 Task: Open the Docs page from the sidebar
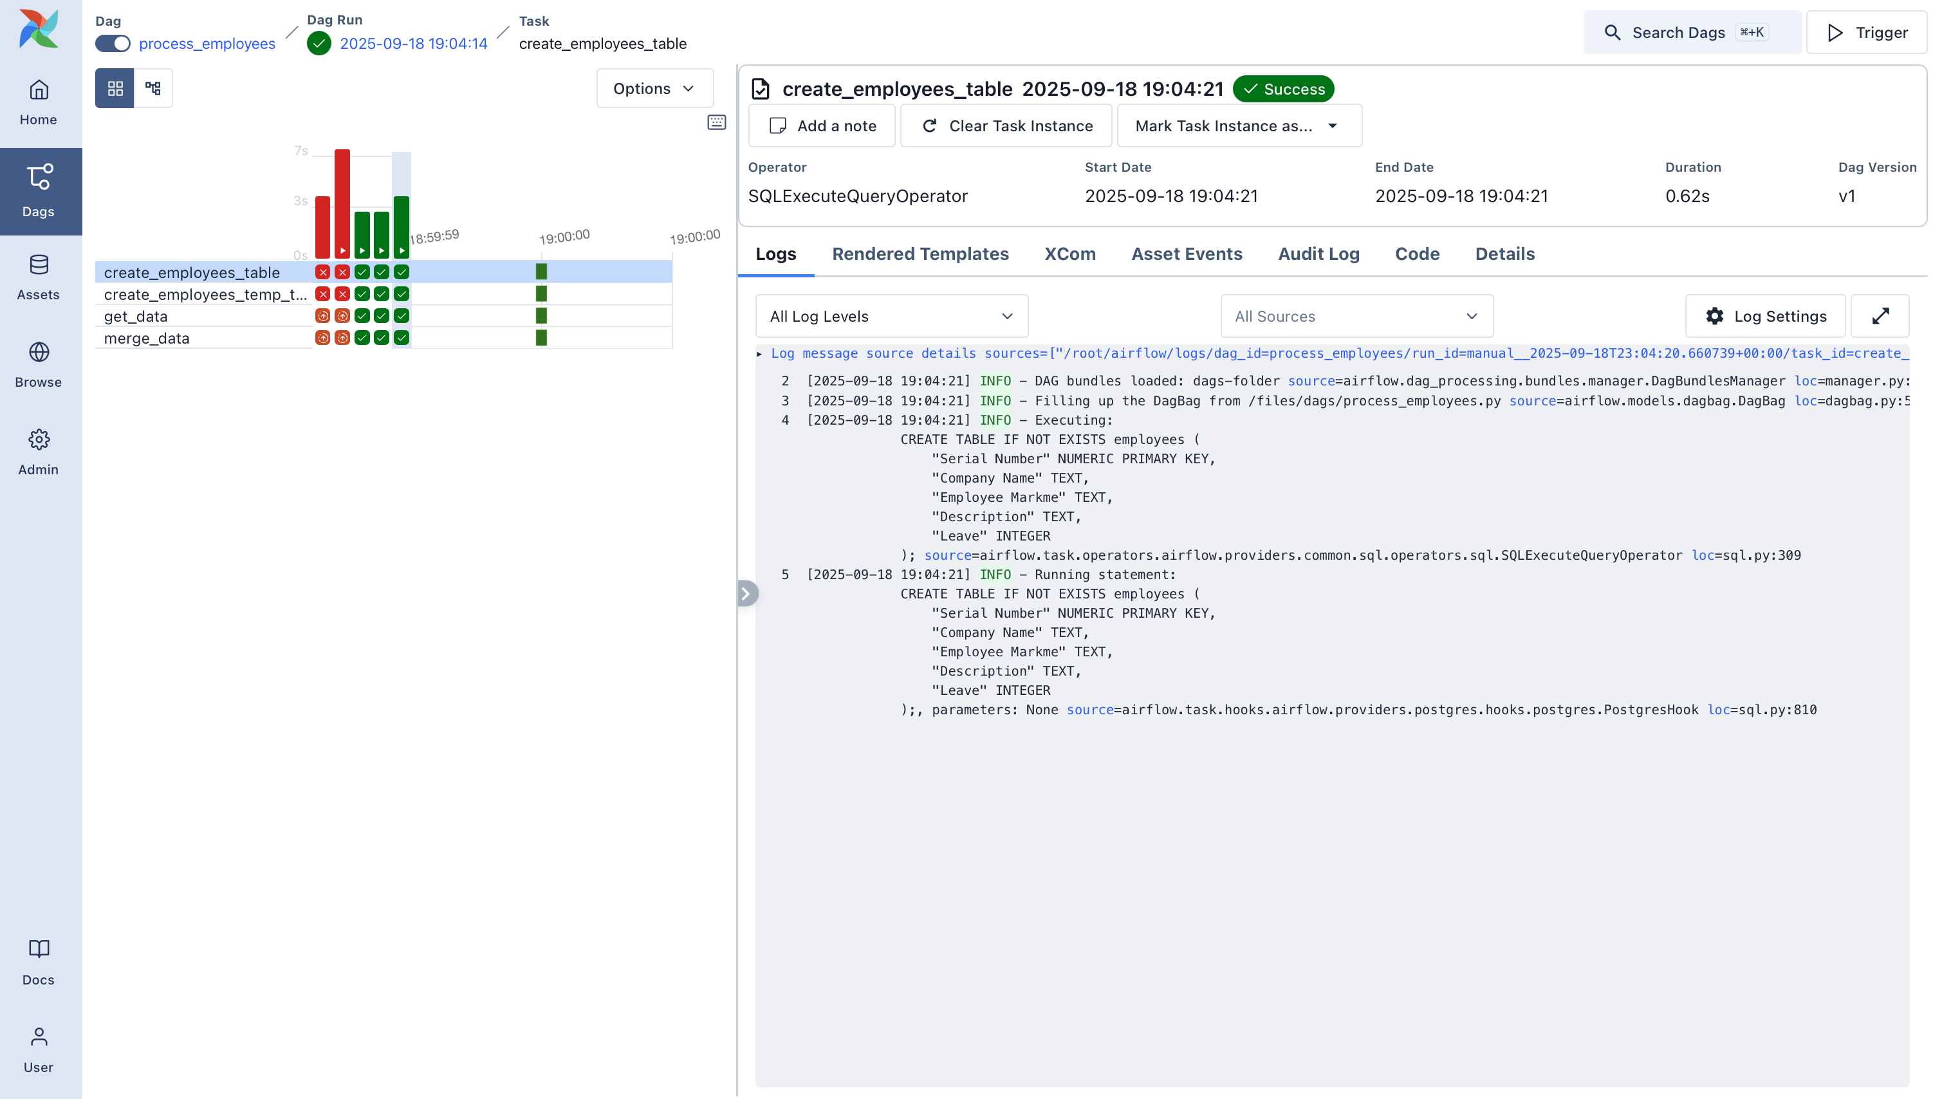[39, 960]
